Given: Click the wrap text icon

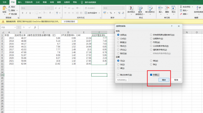Looking at the screenshot, I should [x=86, y=8].
